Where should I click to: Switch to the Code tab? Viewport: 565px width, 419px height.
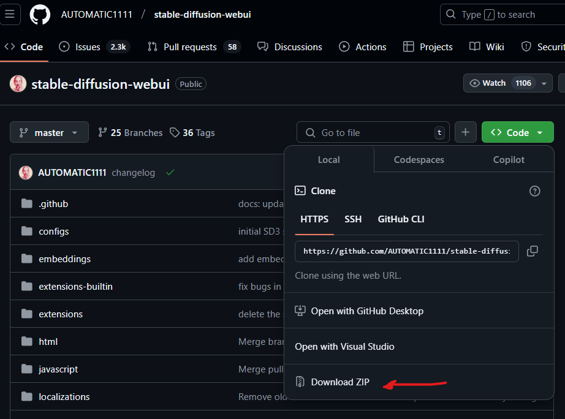[x=24, y=47]
